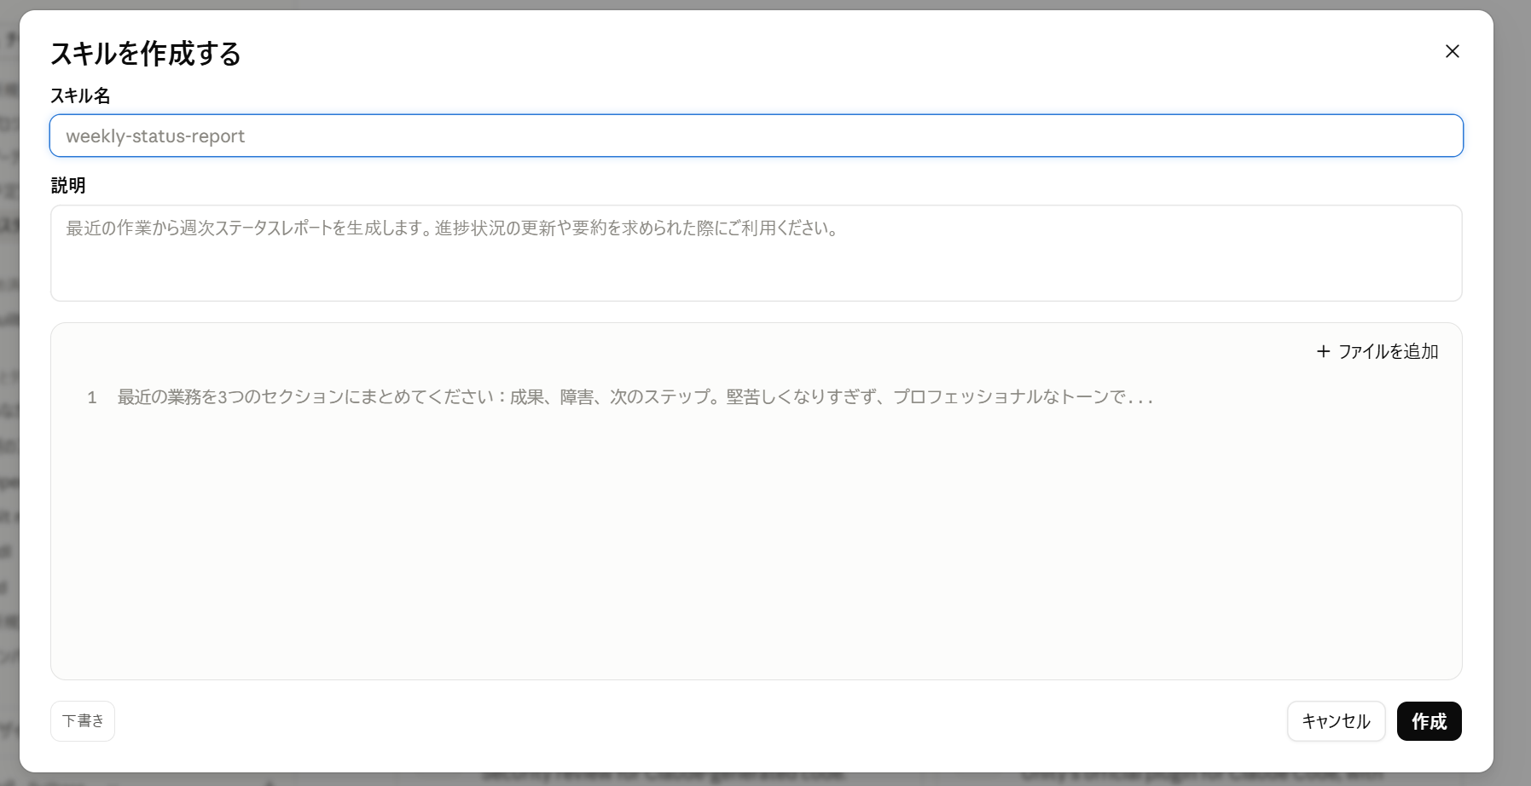Click the 下書き draft button
The image size is (1531, 786).
83,721
